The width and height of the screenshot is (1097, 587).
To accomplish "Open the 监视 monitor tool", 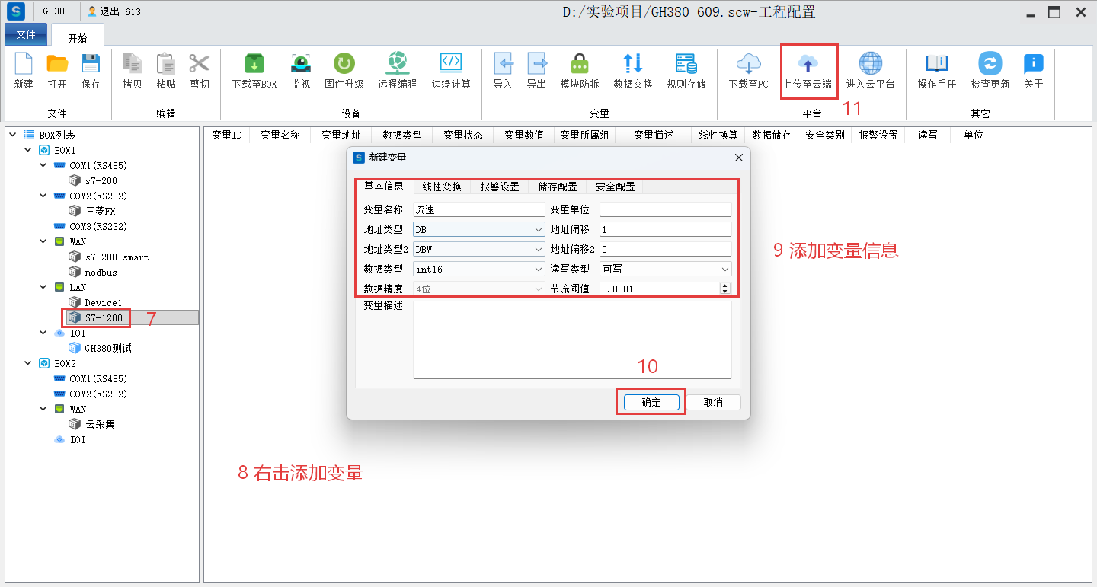I will tap(301, 64).
